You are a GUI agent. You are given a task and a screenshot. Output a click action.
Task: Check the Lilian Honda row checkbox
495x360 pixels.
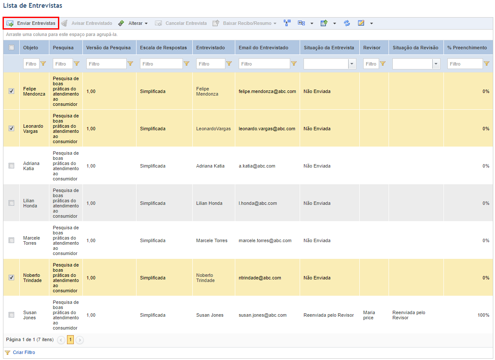[x=11, y=203]
